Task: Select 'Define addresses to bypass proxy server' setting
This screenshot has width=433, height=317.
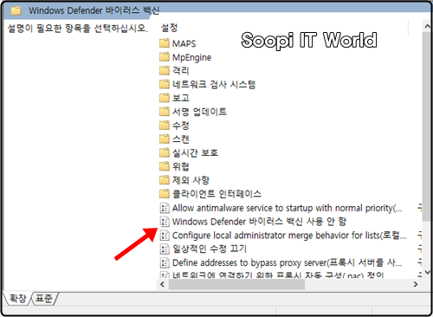Action: point(288,262)
